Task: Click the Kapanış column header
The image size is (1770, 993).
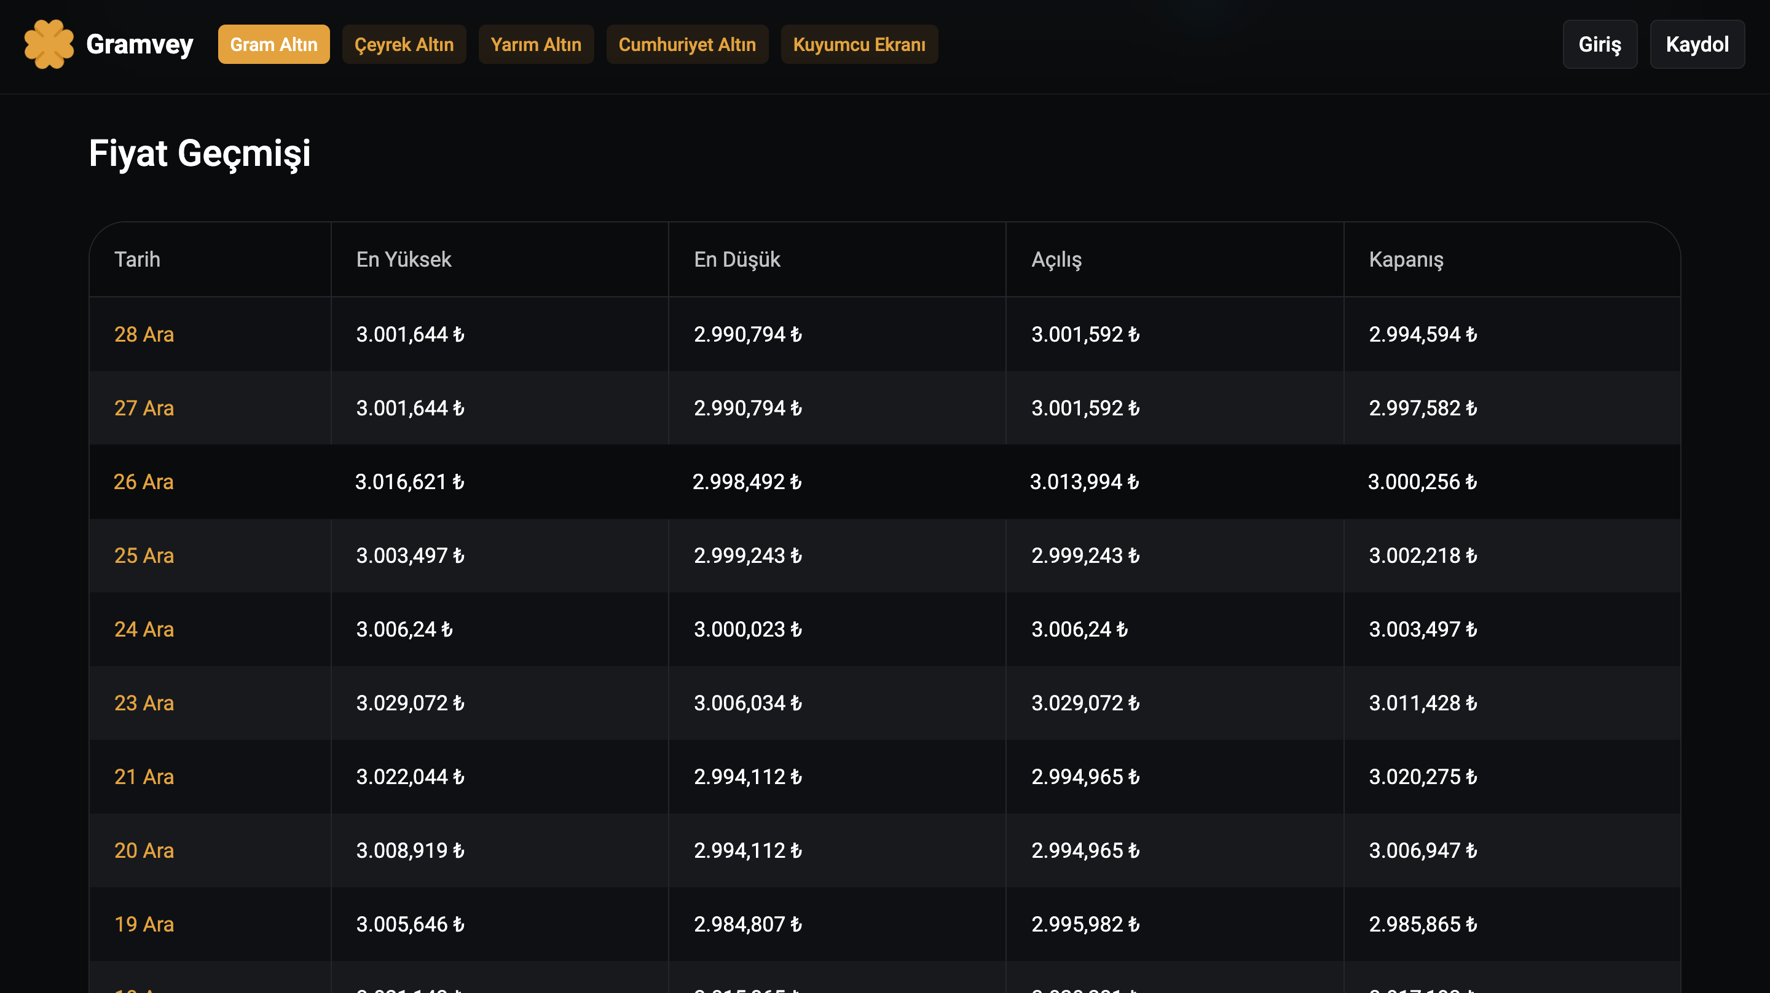Action: point(1406,260)
